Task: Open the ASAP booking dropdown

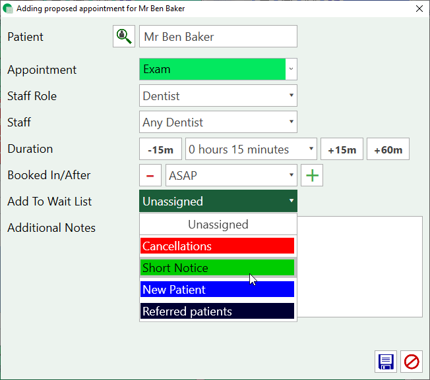Action: point(292,176)
